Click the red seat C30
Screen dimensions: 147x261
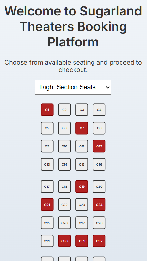(x=64, y=241)
